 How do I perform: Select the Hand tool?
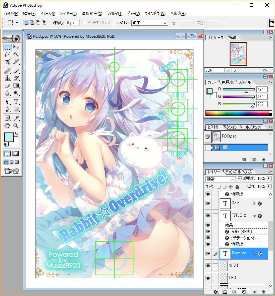7,125
